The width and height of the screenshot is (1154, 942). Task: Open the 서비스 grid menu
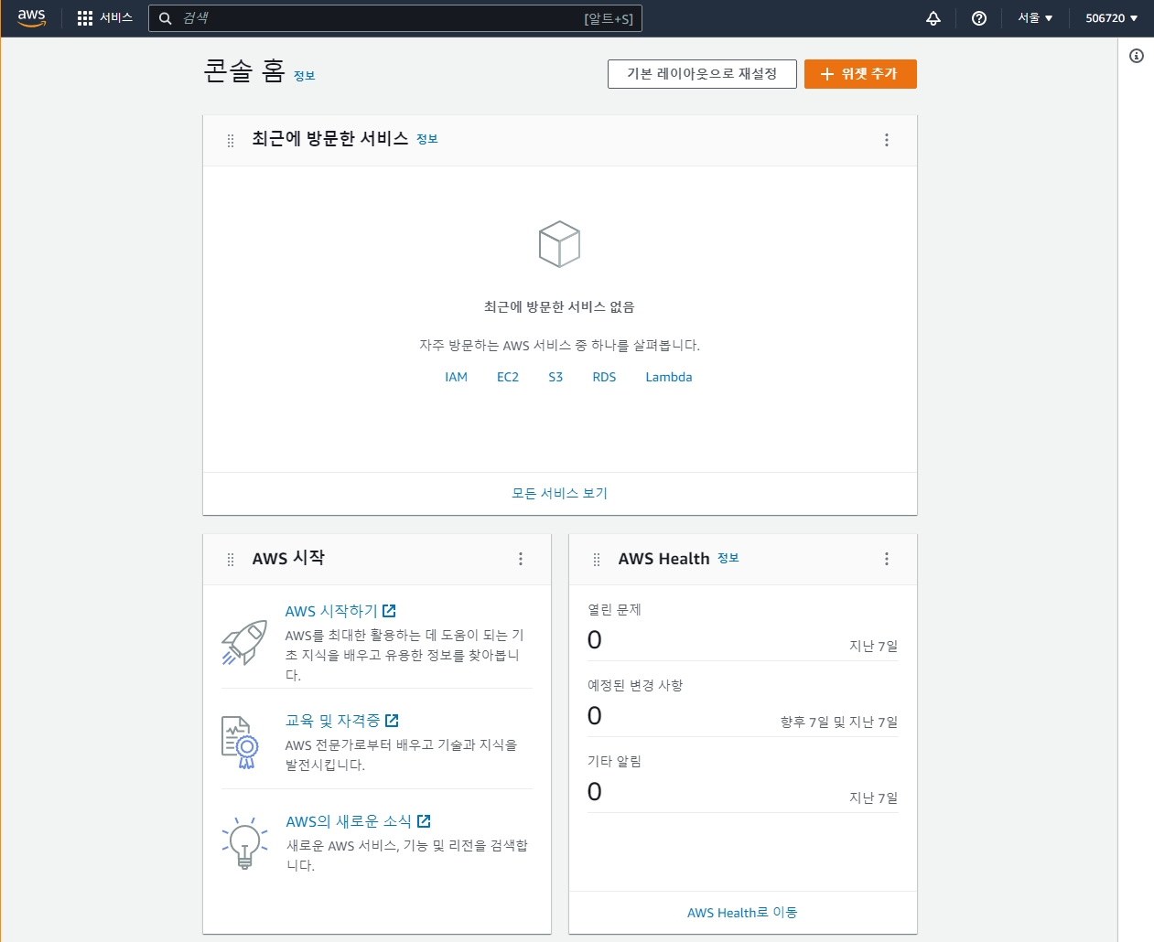coord(105,18)
